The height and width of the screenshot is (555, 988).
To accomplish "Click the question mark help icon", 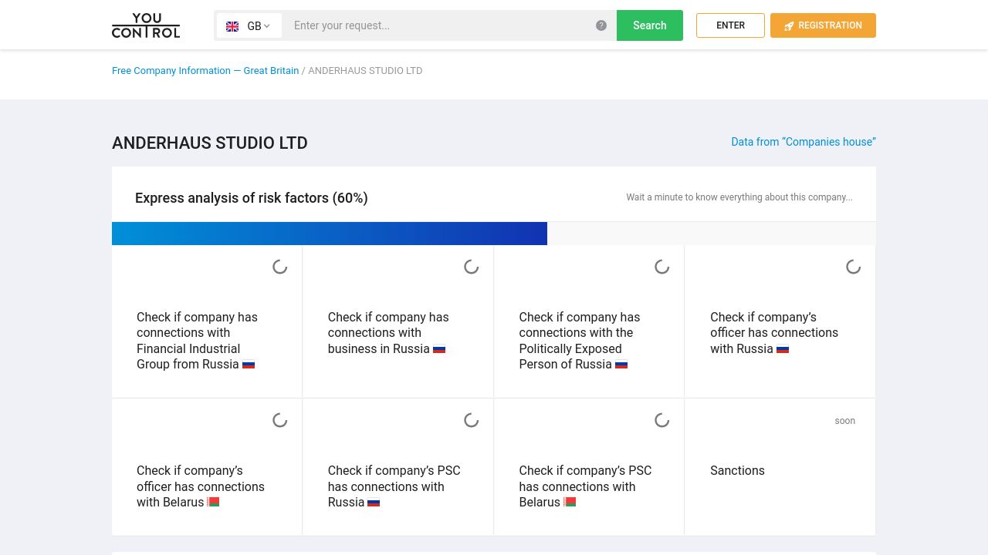I will (601, 25).
